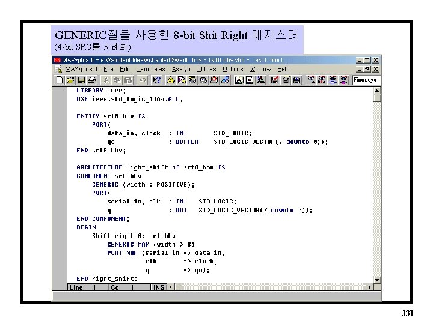This screenshot has width=433, height=324.
Task: Click the 'GENERIC (width : POSITIVE);' line
Action: tap(143, 184)
